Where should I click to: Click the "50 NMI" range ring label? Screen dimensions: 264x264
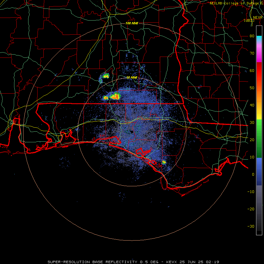click(132, 78)
